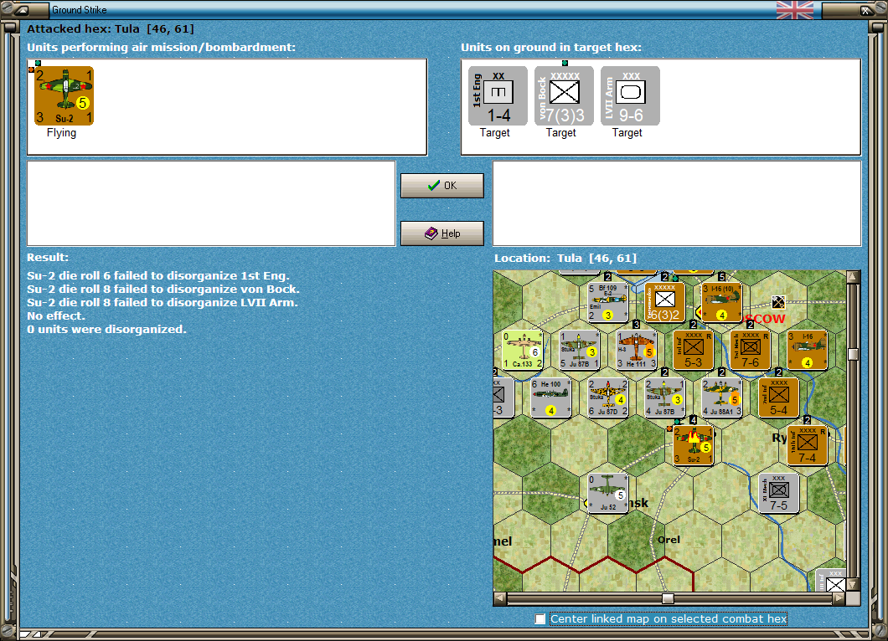
Task: Click the 'Su-2 die roll 6 failed' result line
Action: coord(158,275)
